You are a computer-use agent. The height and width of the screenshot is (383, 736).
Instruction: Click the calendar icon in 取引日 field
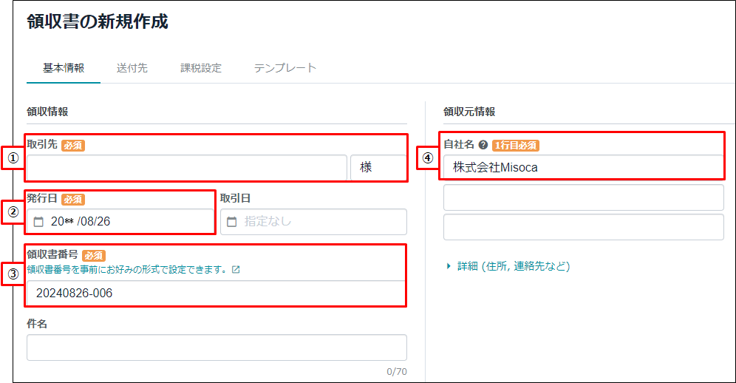pyautogui.click(x=232, y=222)
